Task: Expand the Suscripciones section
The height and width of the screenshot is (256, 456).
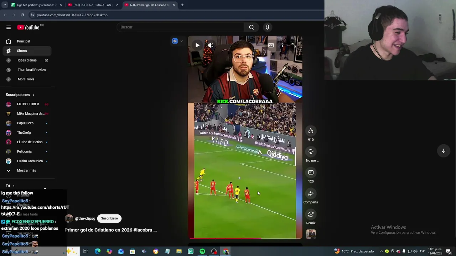Action: point(20,95)
